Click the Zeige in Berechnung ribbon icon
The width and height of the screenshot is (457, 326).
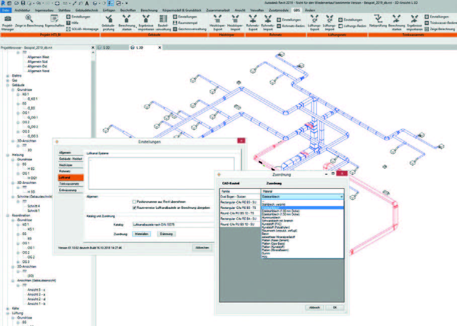pyautogui.click(x=29, y=21)
